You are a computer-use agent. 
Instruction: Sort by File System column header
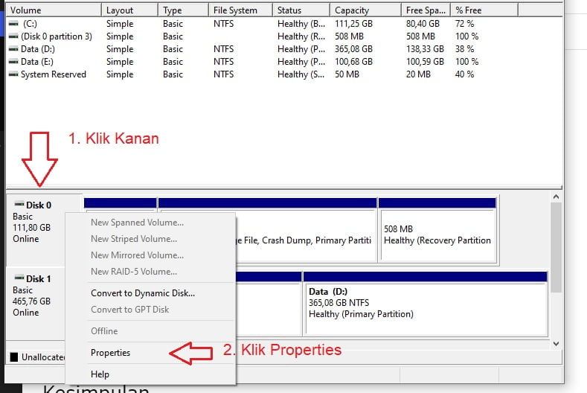coord(240,10)
